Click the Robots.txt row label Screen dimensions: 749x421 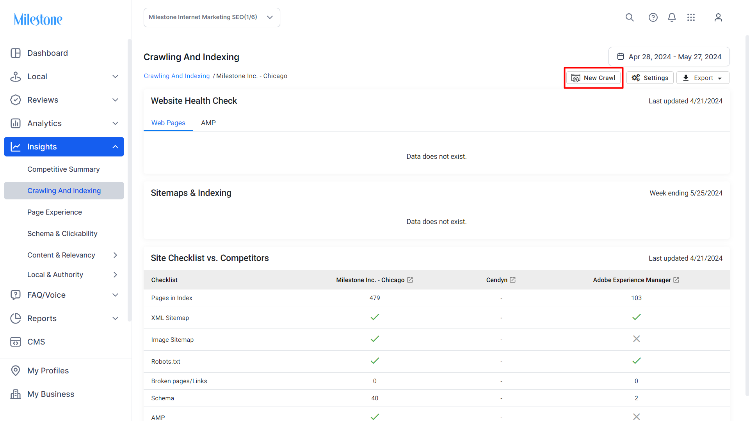pyautogui.click(x=166, y=362)
